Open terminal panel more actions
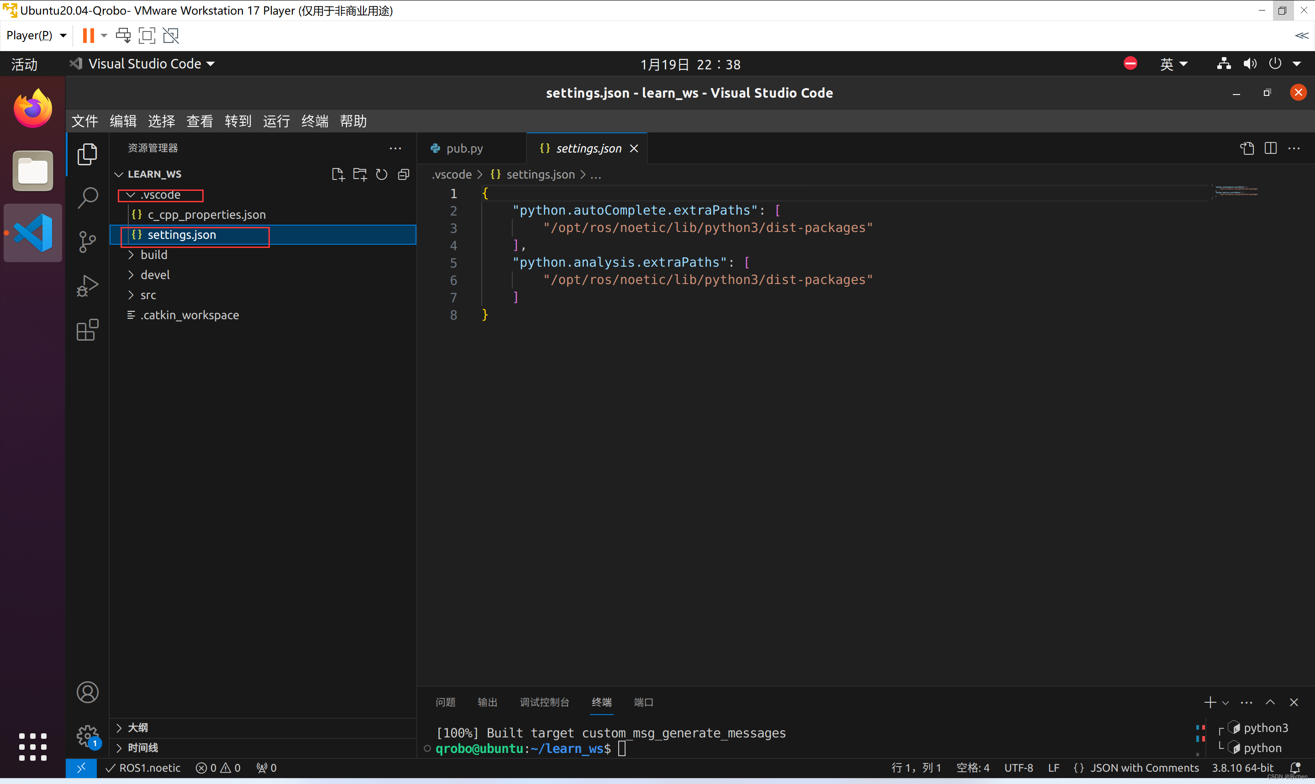The height and width of the screenshot is (784, 1315). coord(1247,703)
